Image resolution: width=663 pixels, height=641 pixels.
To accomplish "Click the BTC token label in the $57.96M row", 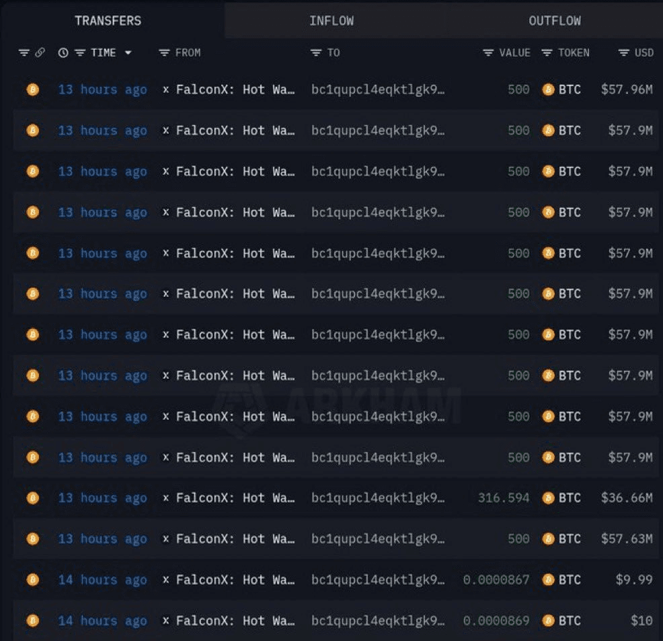I will pos(570,89).
